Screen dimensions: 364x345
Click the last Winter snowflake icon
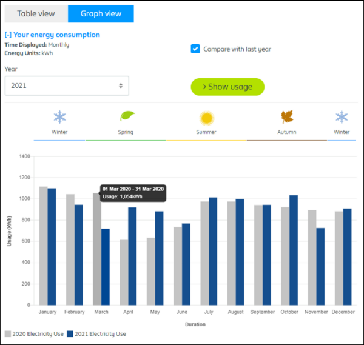pos(342,118)
